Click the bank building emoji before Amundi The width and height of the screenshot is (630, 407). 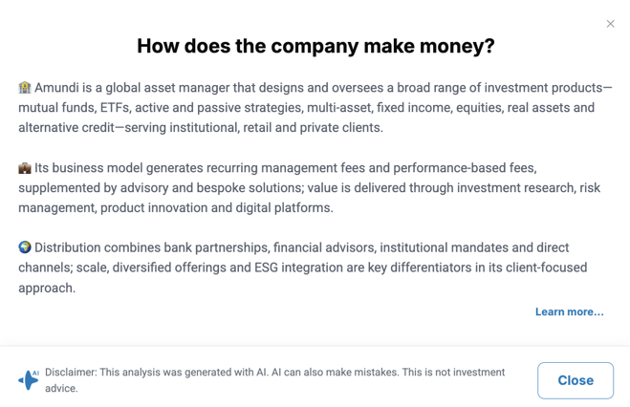tap(25, 87)
